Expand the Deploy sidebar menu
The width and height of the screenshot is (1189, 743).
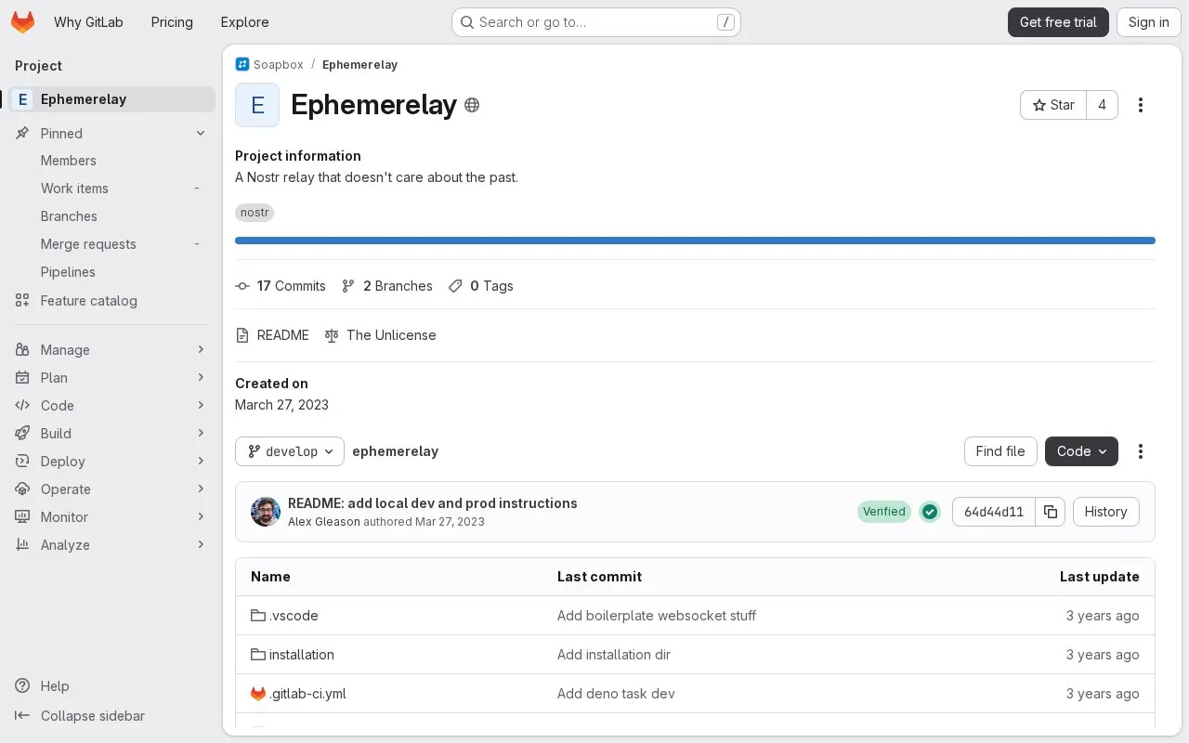[x=111, y=462]
